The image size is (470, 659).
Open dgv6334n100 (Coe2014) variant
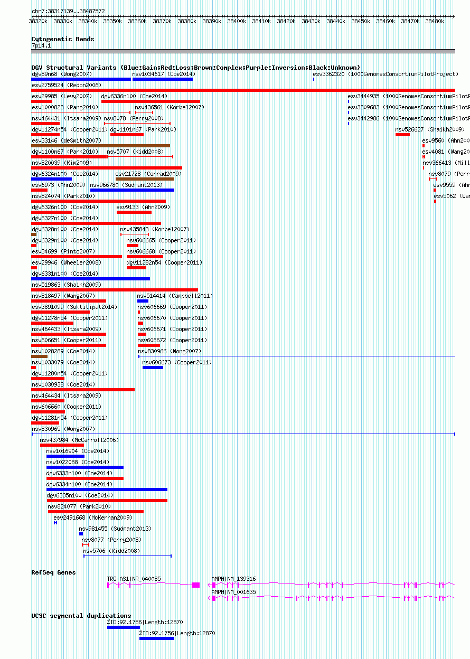point(79,484)
